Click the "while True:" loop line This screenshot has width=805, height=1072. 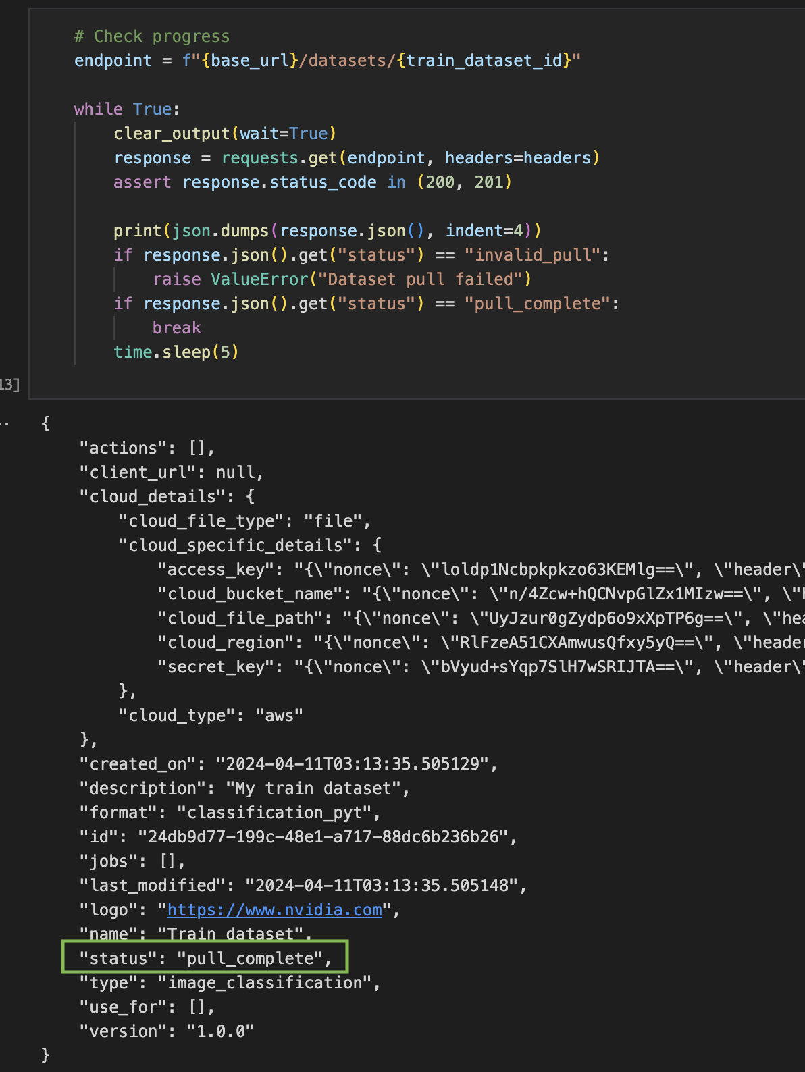[x=127, y=109]
